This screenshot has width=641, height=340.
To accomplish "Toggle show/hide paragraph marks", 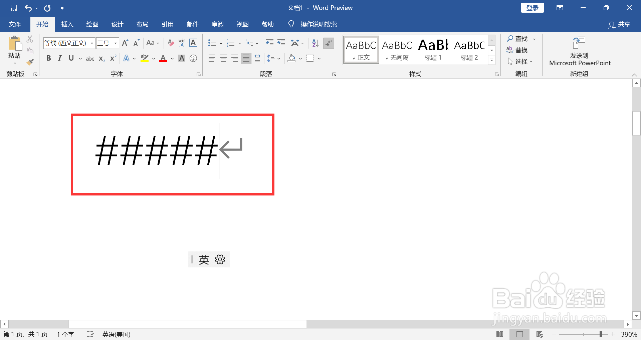I will [x=329, y=43].
